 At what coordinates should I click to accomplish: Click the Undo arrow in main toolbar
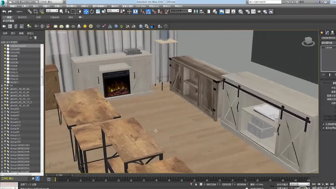tap(4, 11)
